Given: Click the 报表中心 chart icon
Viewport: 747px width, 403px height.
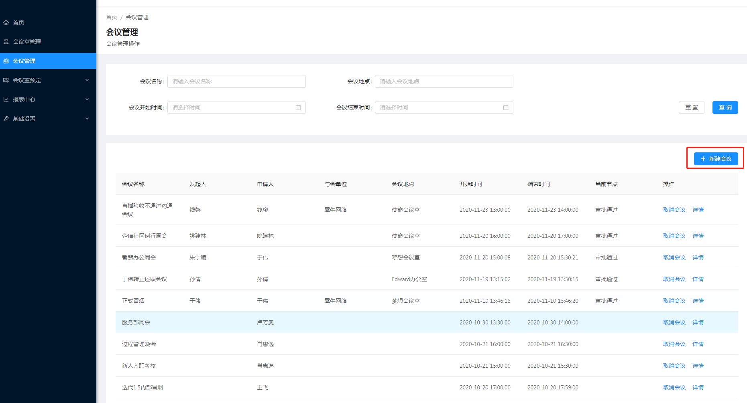Looking at the screenshot, I should 6,99.
